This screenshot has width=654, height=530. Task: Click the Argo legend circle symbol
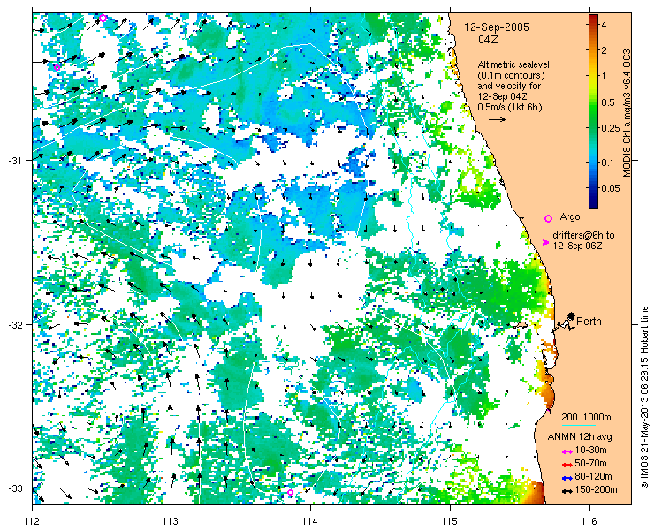tap(549, 218)
